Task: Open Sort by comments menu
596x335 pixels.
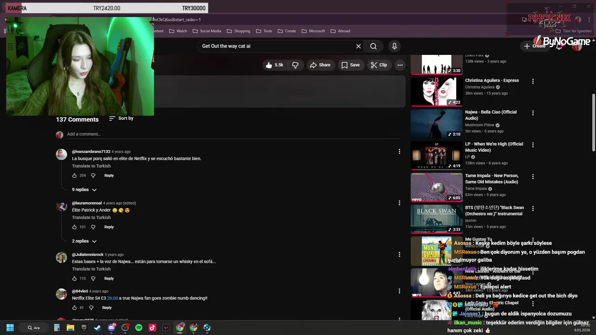Action: click(121, 119)
